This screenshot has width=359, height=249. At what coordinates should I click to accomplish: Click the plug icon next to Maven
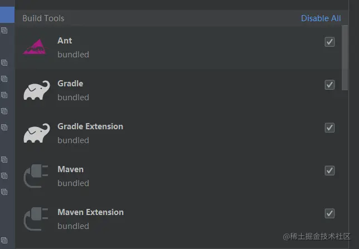point(36,176)
